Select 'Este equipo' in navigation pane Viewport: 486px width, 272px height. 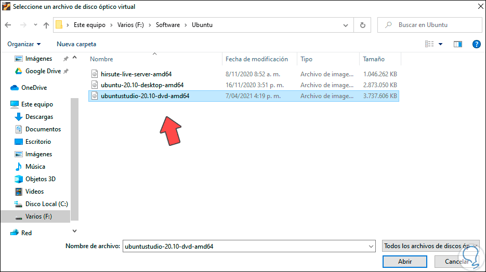click(x=37, y=104)
